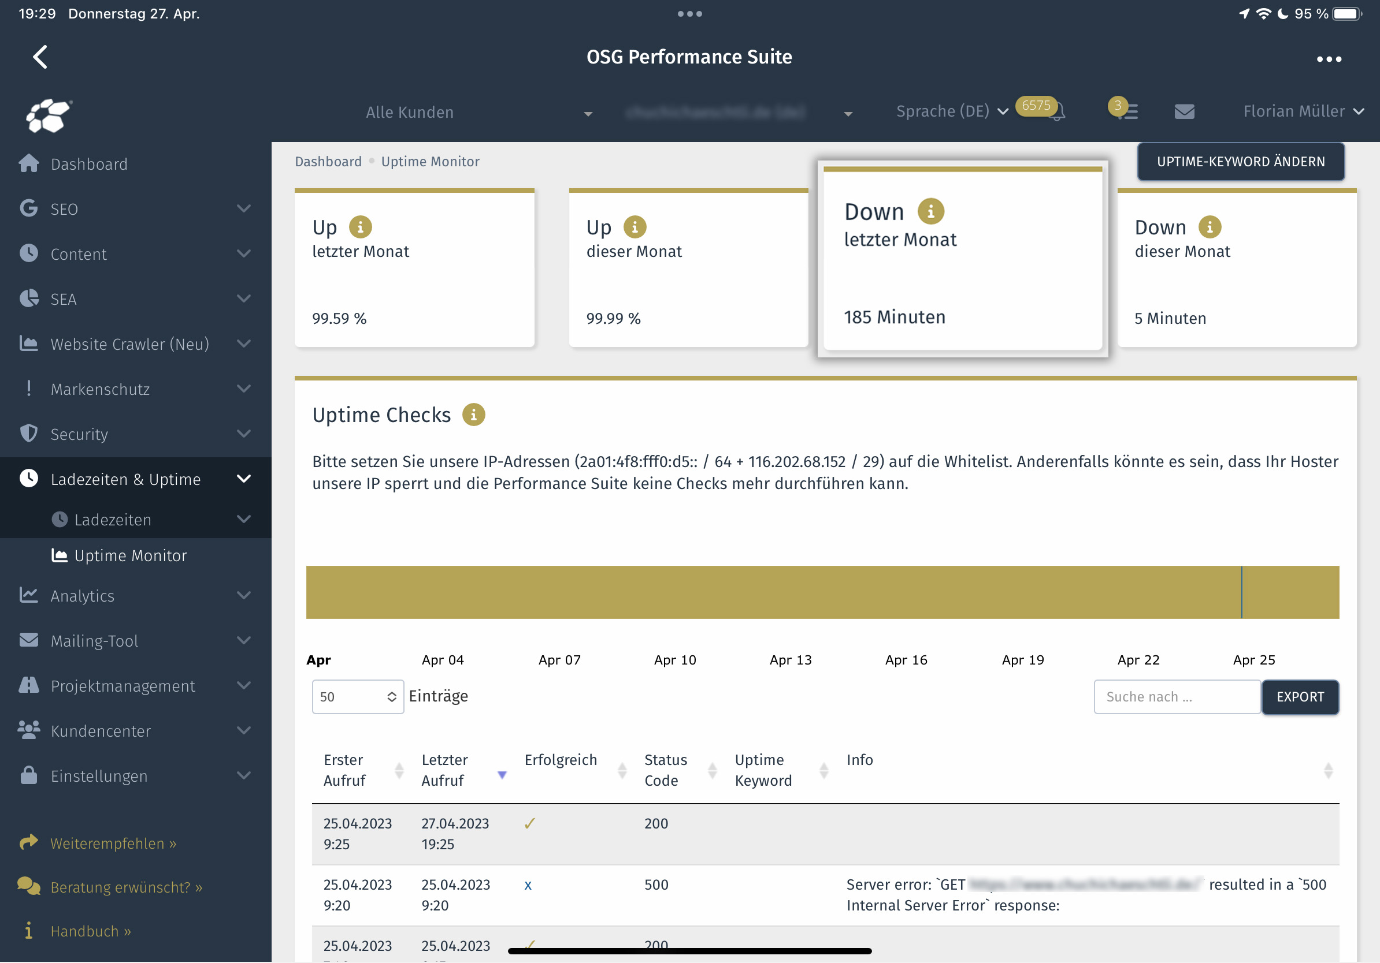The image size is (1380, 963).
Task: Open task list icon with badge 3
Action: [x=1129, y=111]
